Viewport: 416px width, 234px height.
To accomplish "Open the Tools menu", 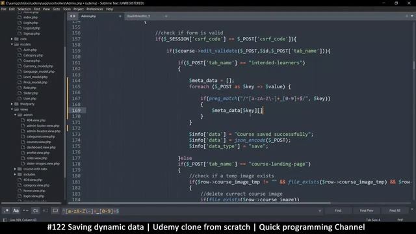I will click(67, 9).
